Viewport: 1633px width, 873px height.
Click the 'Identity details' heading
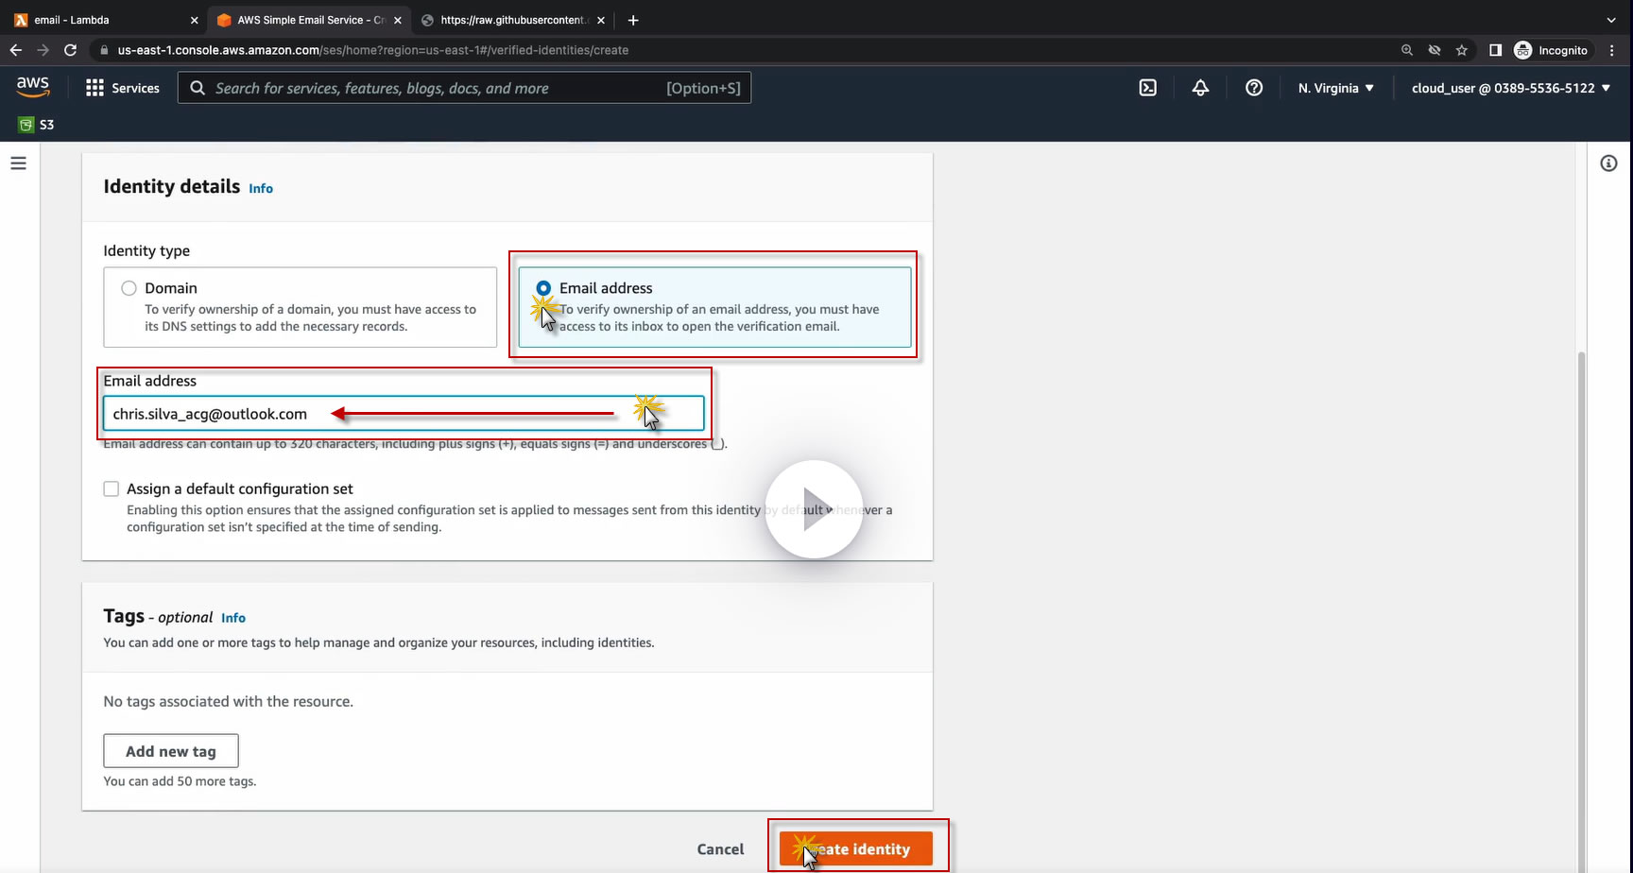pyautogui.click(x=172, y=186)
